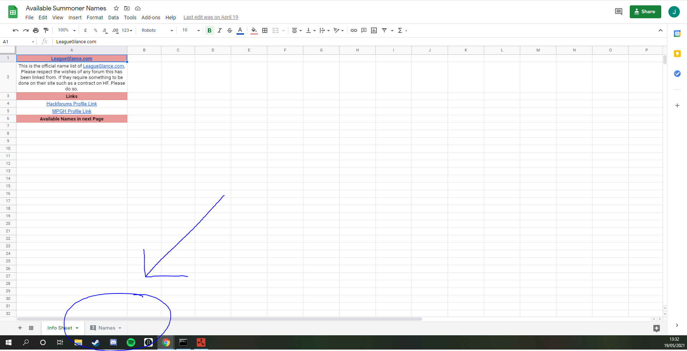The height and width of the screenshot is (351, 687).
Task: Print the spreadsheet using printer icon
Action: click(36, 30)
